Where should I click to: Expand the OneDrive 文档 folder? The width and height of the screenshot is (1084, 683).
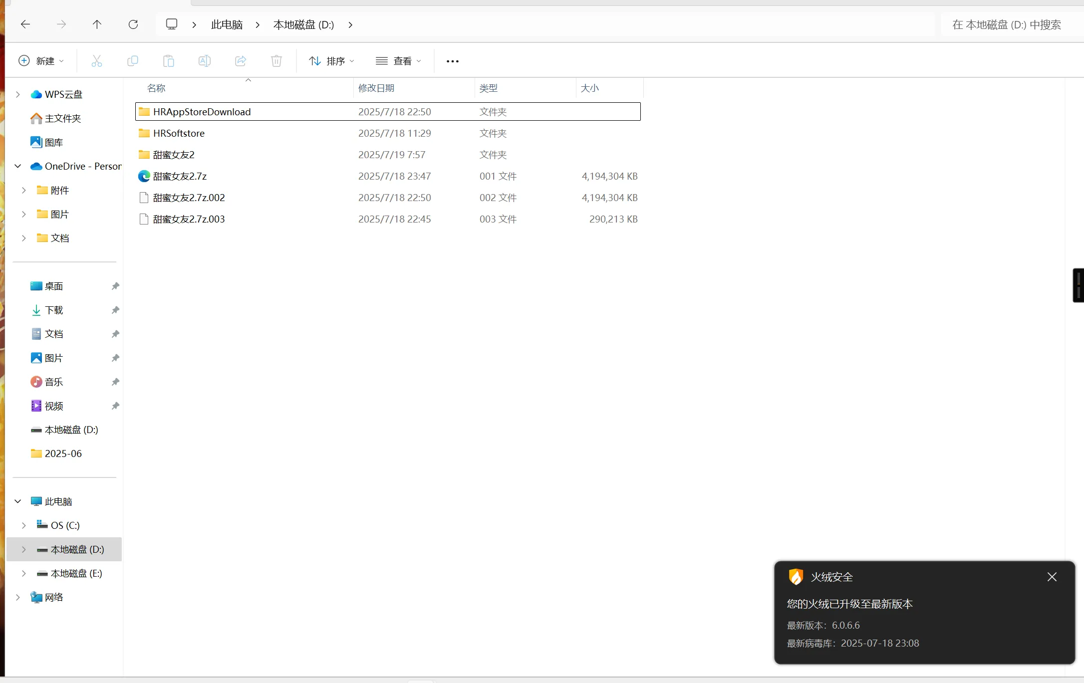24,238
